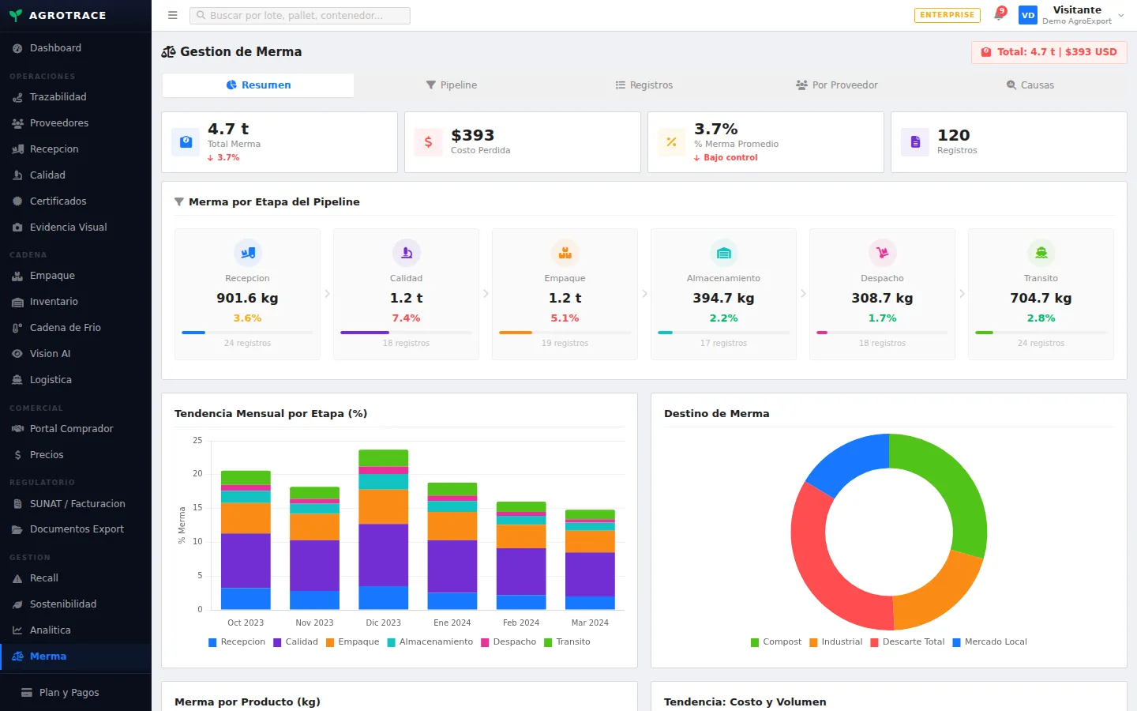Screen dimensions: 1137x711
Task: Switch to the Por Proveedor tab
Action: (836, 85)
